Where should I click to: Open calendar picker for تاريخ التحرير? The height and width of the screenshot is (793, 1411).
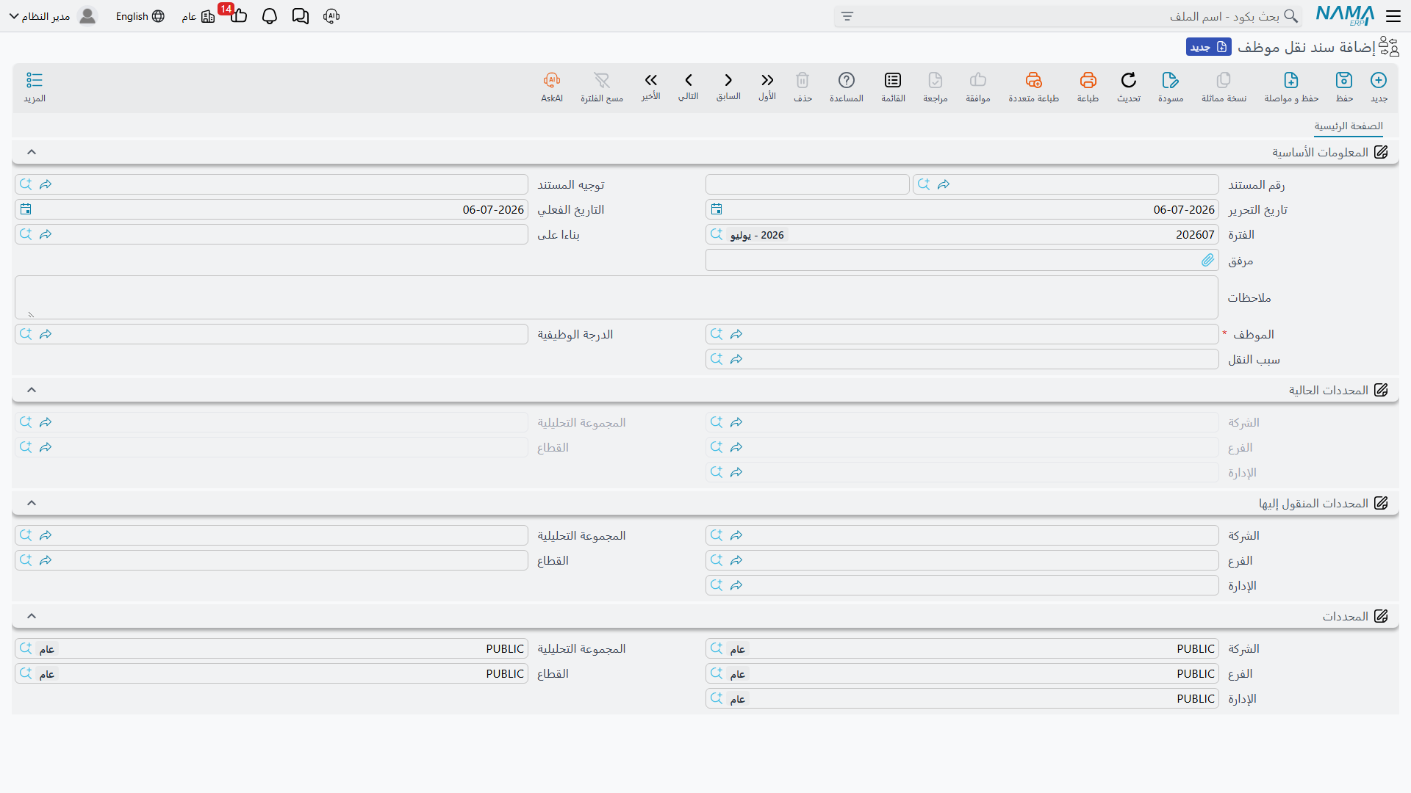[x=717, y=209]
